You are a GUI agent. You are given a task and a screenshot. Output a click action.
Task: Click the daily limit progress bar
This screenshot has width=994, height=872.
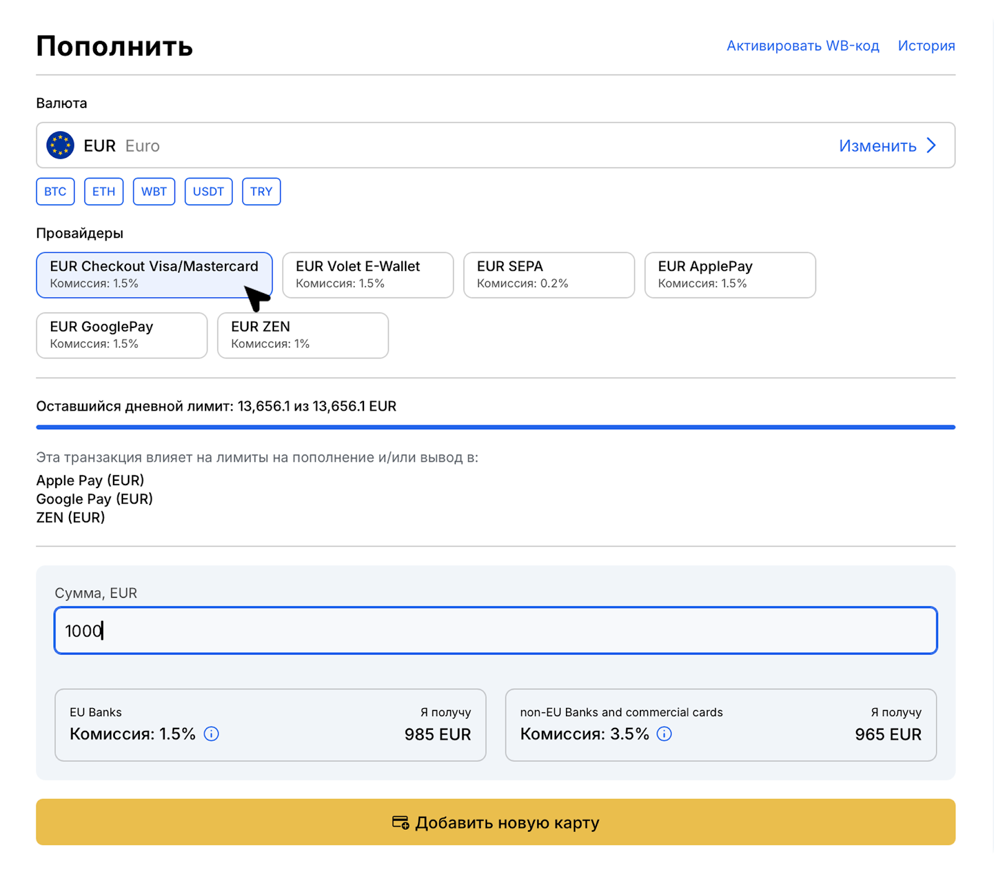pos(496,427)
